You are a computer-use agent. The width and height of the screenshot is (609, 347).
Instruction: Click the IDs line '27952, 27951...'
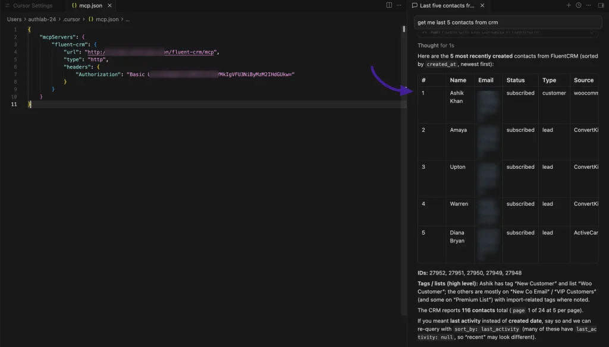[x=470, y=273]
